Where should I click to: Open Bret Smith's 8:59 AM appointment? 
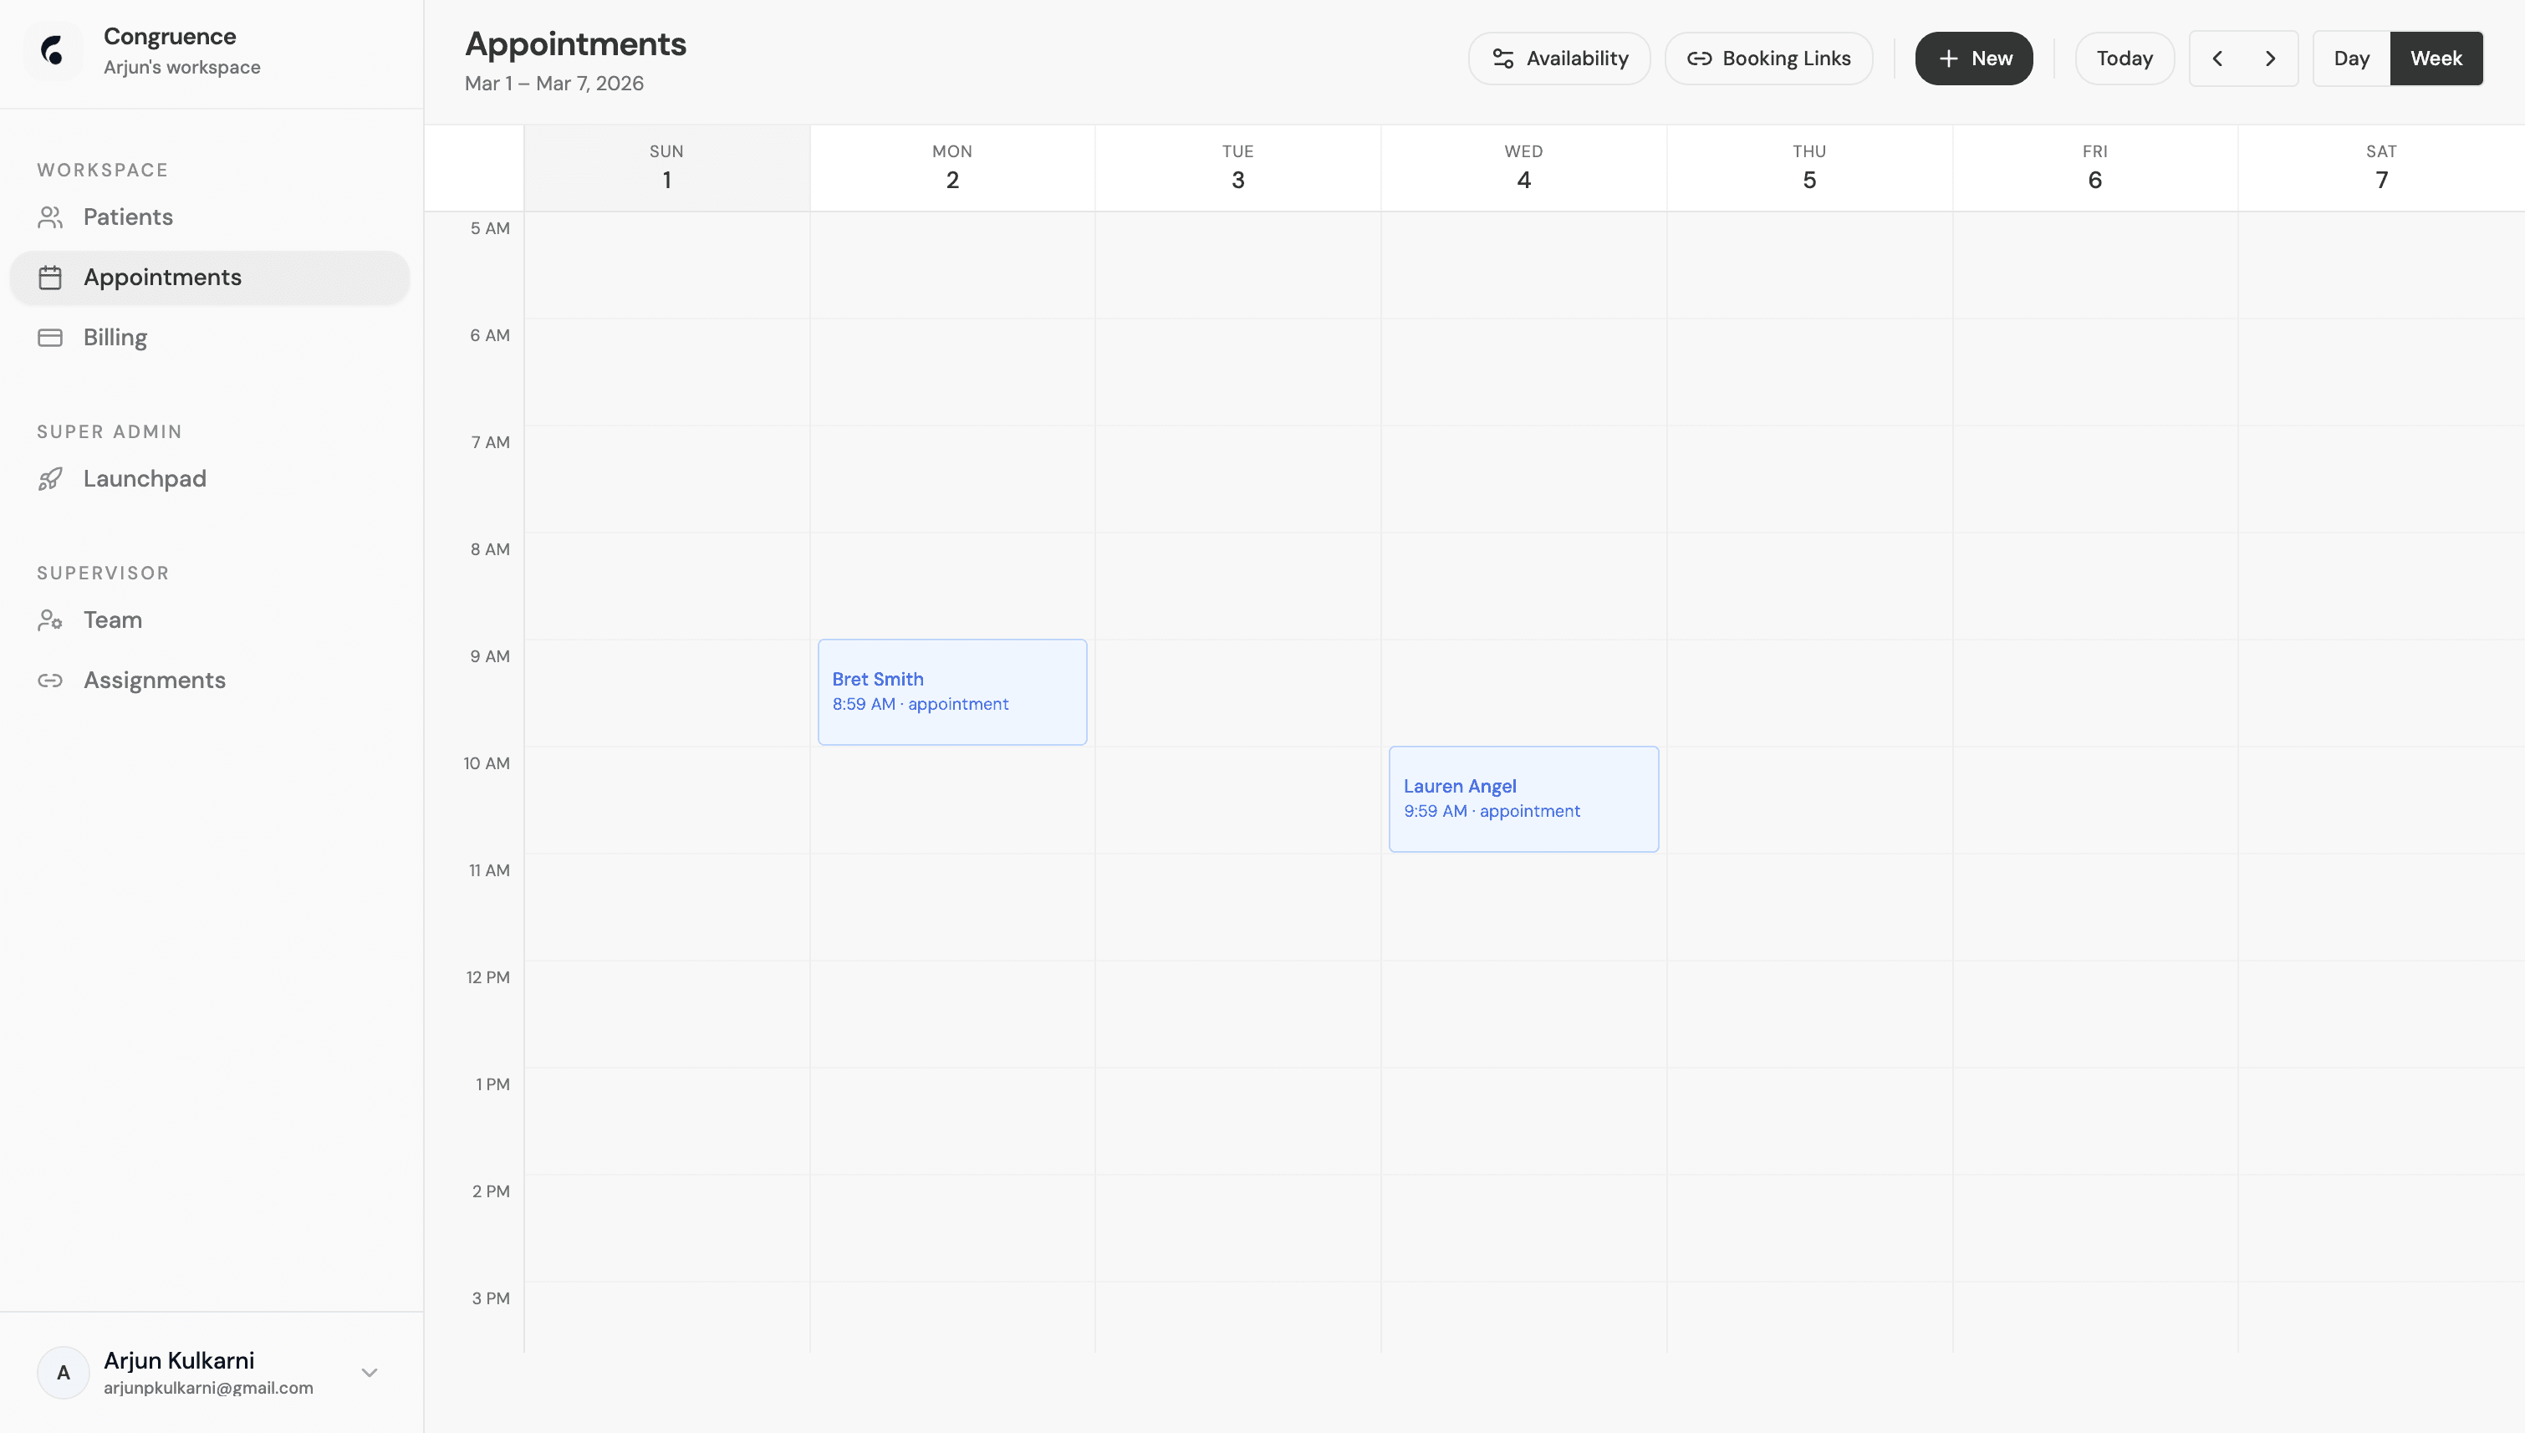951,691
